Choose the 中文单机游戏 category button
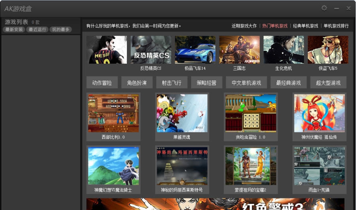Screen dimensions: 356x210 pos(246,83)
